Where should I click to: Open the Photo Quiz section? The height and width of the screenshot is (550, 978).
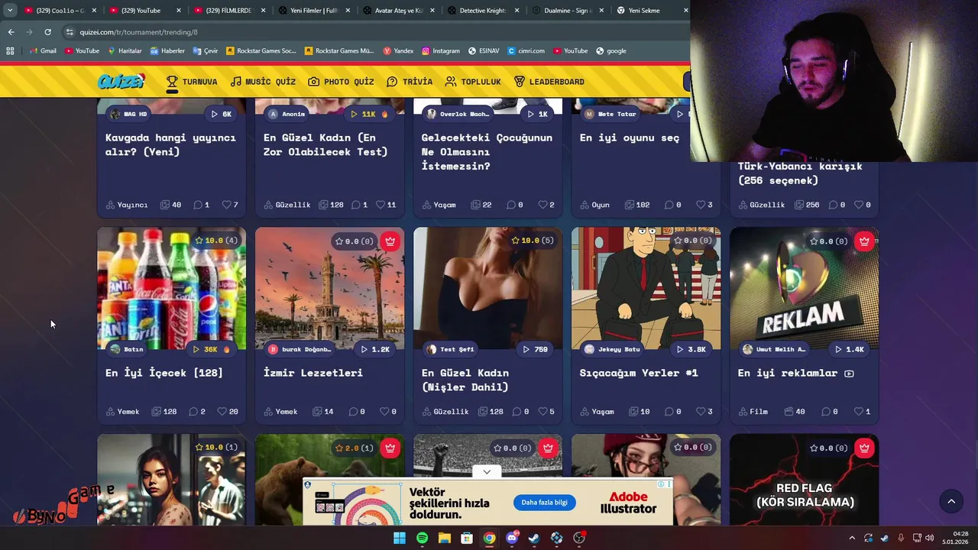pyautogui.click(x=341, y=82)
